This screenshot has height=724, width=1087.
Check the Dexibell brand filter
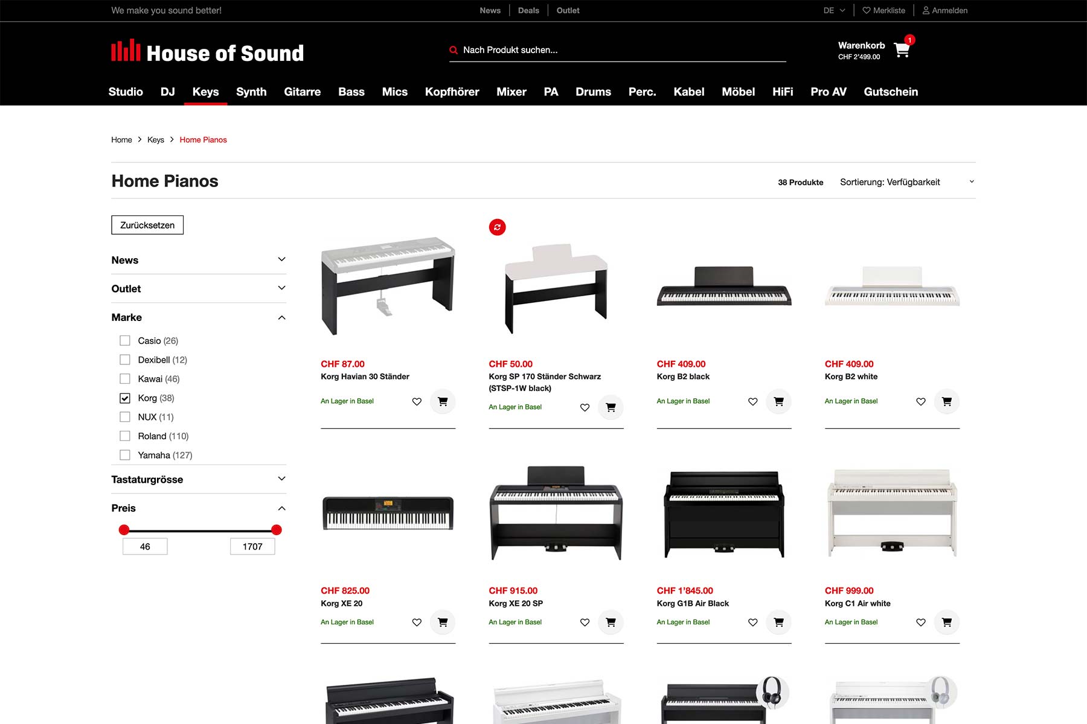click(x=125, y=360)
